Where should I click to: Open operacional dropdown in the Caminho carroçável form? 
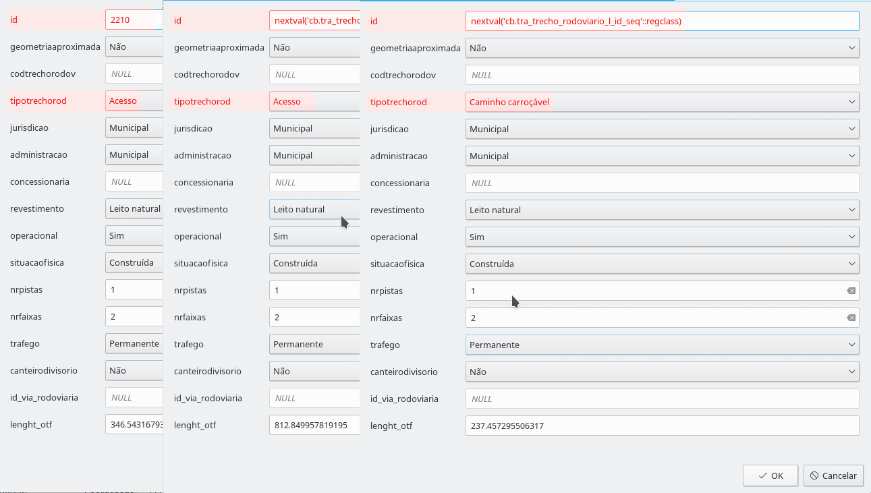pyautogui.click(x=663, y=237)
